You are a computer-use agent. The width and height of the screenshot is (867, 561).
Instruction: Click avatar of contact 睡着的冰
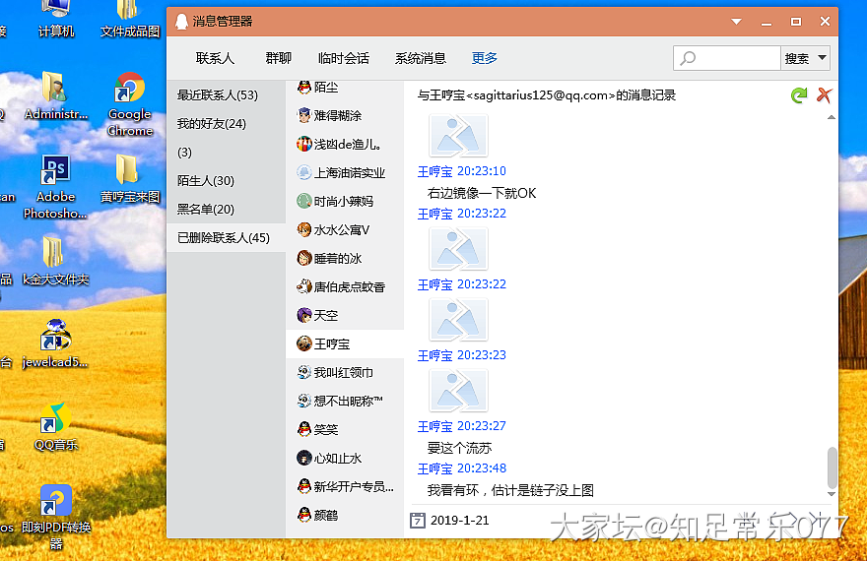pyautogui.click(x=304, y=258)
